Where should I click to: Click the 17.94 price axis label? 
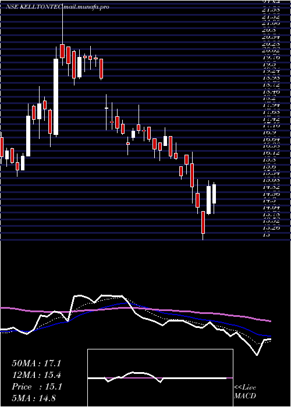point(271,105)
